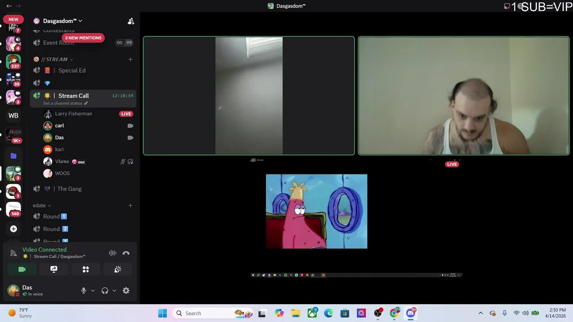Select carl in the call list
Screen dimensions: 573x322
tap(88, 126)
